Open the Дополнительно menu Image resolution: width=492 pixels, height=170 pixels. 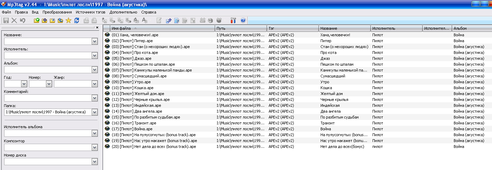123,12
